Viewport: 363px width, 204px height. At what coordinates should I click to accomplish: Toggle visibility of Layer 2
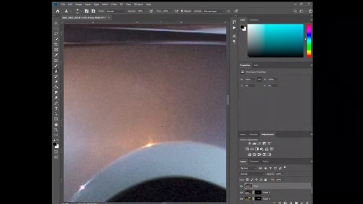click(242, 193)
